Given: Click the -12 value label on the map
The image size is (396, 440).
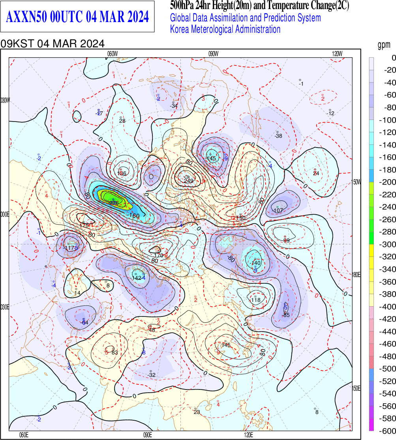Looking at the screenshot, I should click(331, 113).
